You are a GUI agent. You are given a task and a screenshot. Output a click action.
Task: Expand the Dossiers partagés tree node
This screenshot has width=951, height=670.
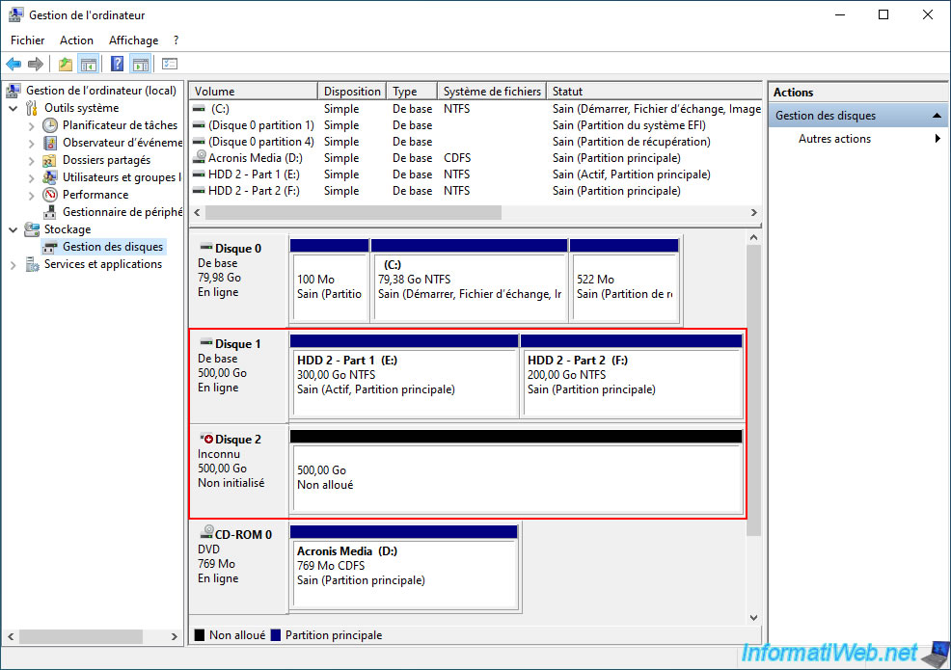pos(32,160)
